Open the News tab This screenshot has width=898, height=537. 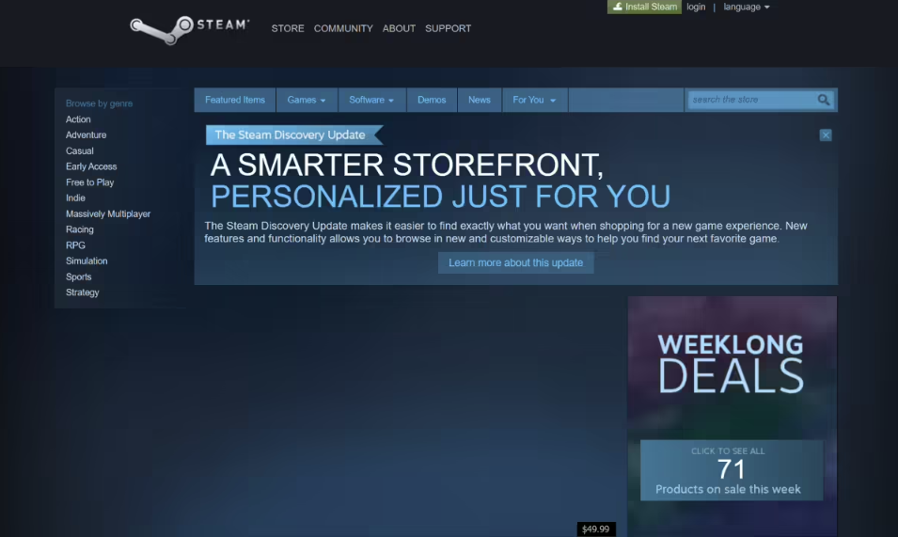(x=480, y=101)
